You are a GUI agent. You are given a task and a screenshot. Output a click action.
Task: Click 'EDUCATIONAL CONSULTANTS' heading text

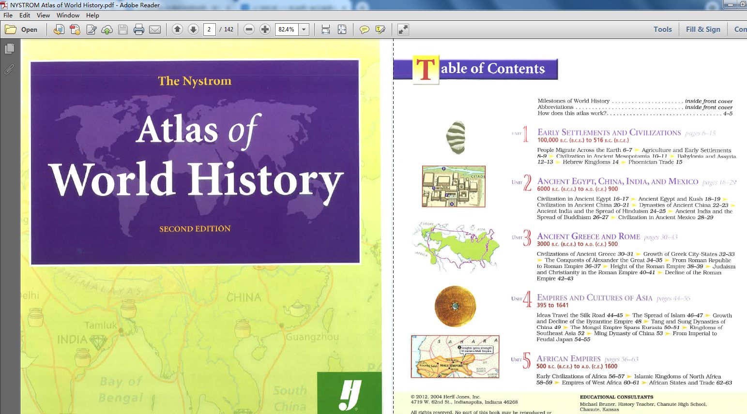coord(616,397)
